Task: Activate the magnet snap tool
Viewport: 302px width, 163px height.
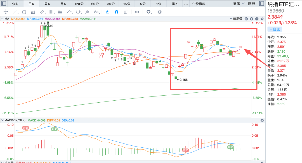Action: click(117, 12)
